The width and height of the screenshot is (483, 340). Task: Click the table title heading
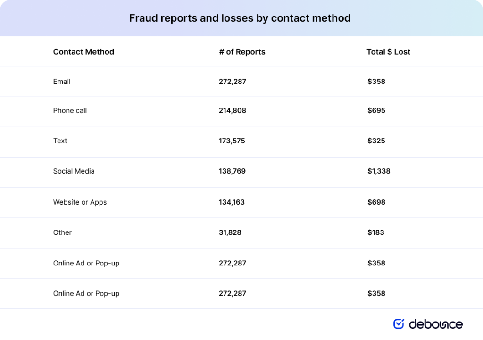(240, 18)
